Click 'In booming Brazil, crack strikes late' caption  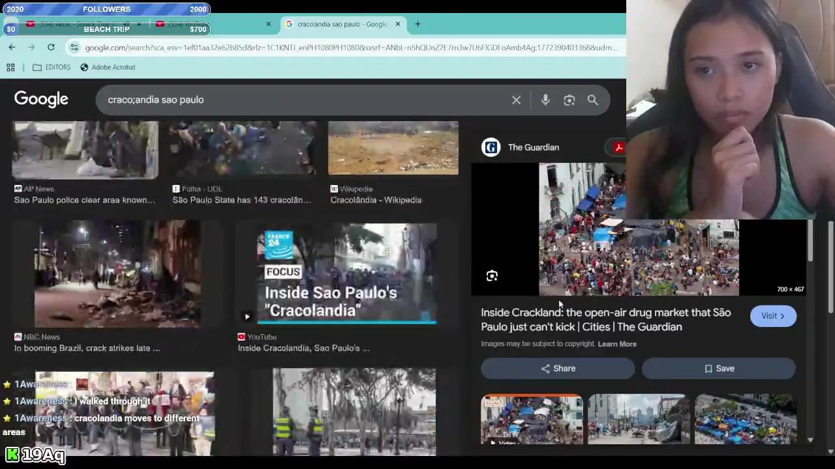point(87,348)
